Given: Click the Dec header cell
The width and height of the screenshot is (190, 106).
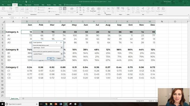Looking at the screenshot, I should 150,25.
